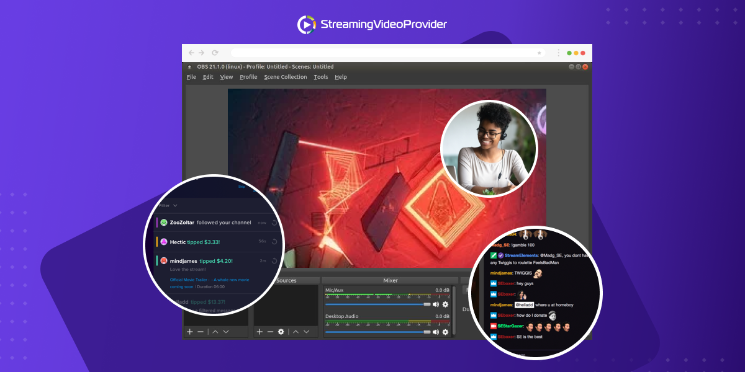Image resolution: width=745 pixels, height=372 pixels.
Task: Click the OBS video preview area
Action: [x=387, y=178]
